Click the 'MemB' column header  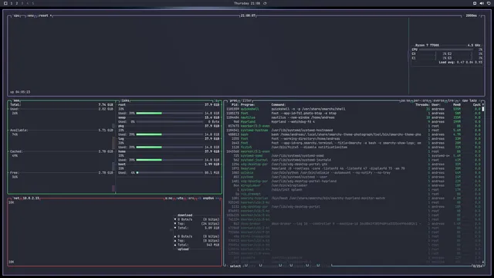(x=457, y=105)
